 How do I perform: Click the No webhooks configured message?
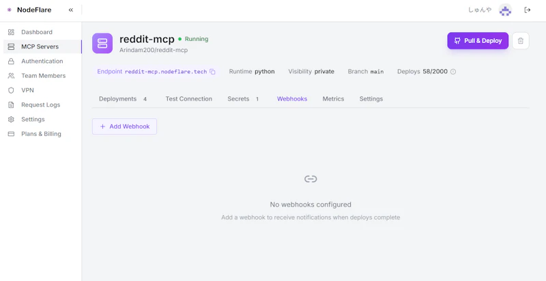(311, 204)
